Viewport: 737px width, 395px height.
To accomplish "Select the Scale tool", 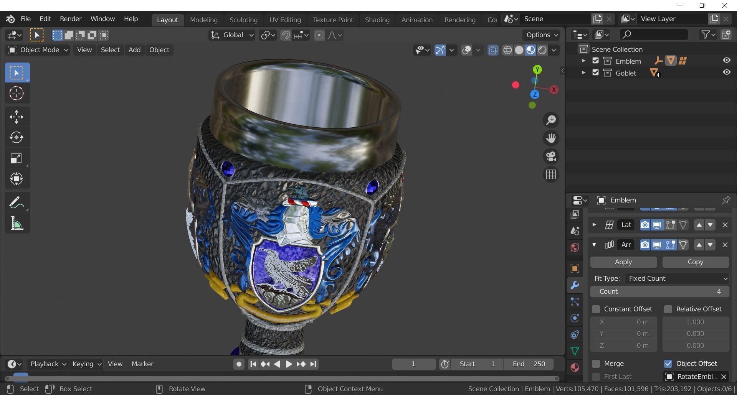I will coord(17,158).
